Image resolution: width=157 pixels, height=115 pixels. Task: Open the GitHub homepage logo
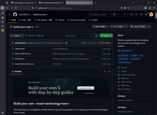pos(15,14)
